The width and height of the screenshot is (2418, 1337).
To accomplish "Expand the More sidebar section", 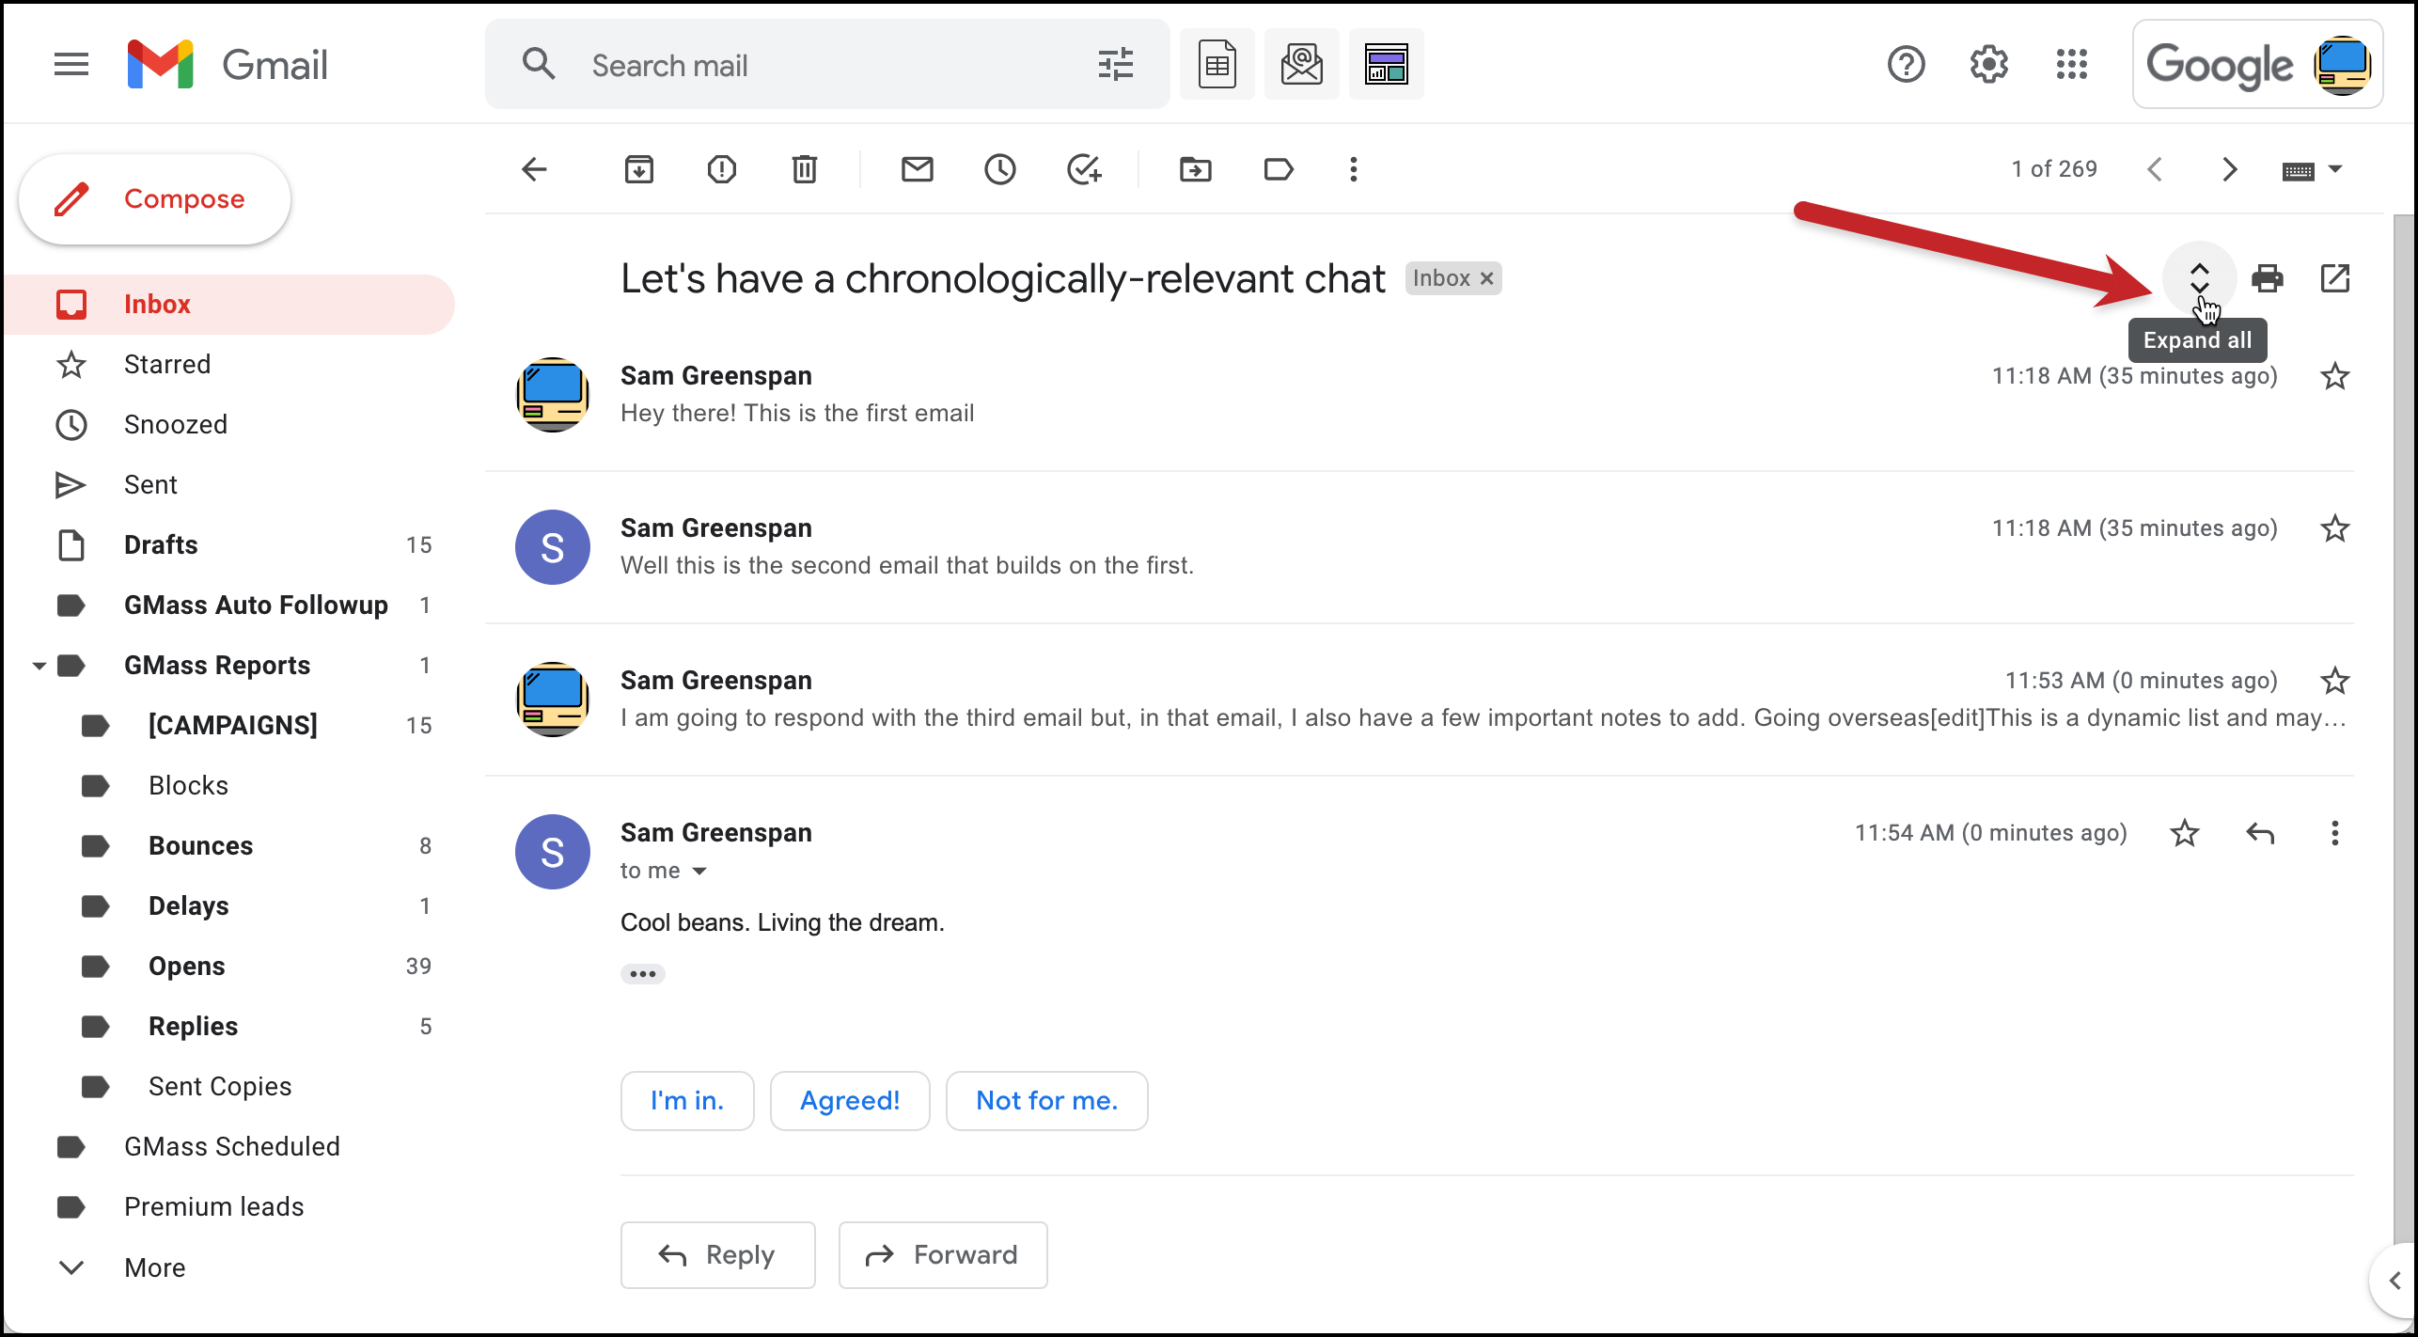I will point(156,1266).
